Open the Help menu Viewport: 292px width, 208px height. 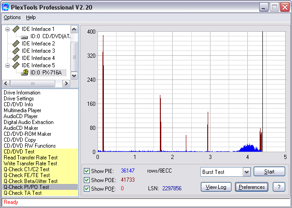click(x=31, y=17)
